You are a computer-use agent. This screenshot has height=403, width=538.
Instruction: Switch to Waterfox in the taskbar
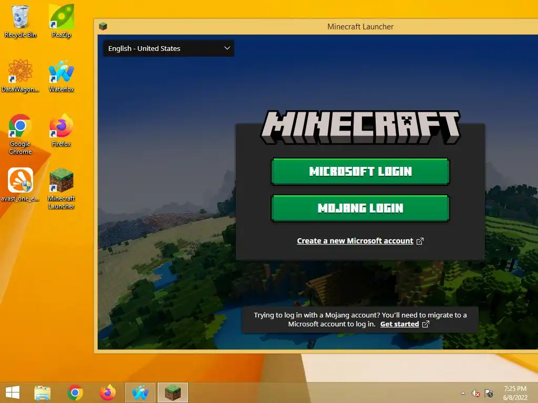(x=140, y=393)
